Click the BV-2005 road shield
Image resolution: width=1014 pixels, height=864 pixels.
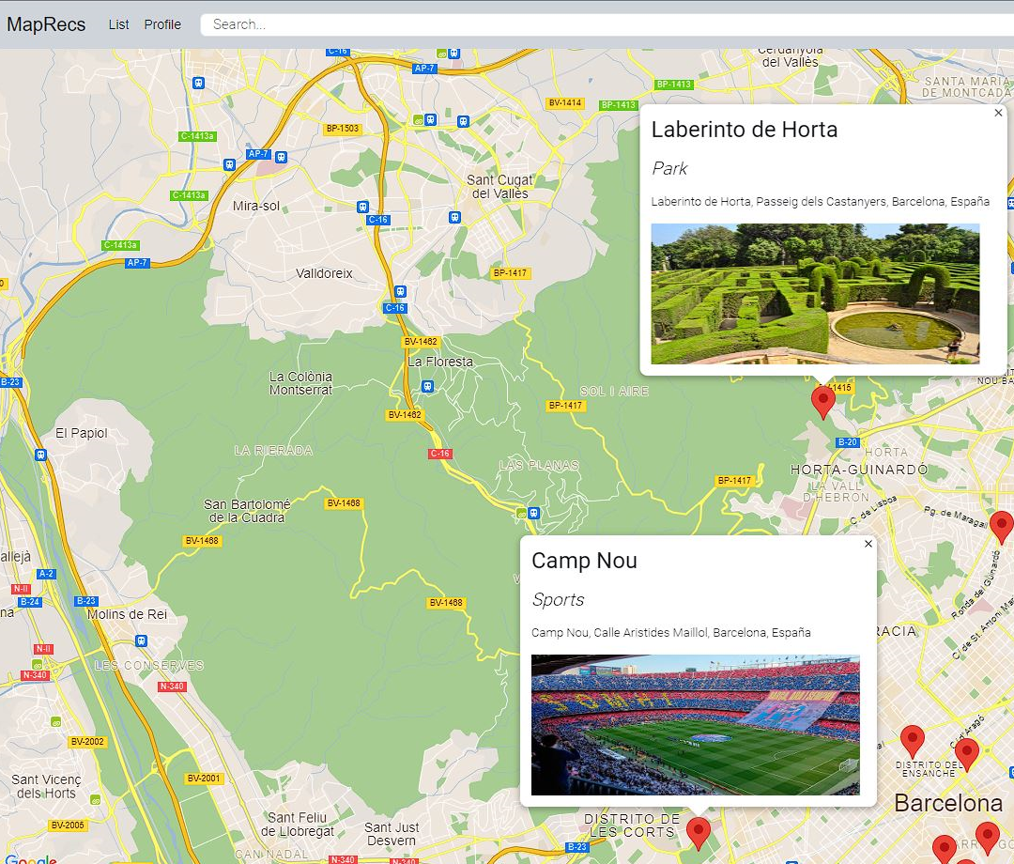(x=68, y=825)
